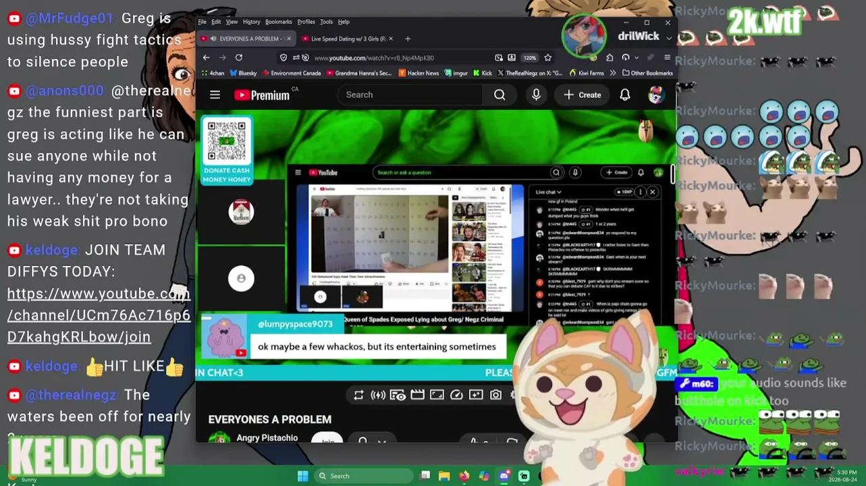866x486 pixels.
Task: Open YouTube notifications bell
Action: (x=625, y=95)
